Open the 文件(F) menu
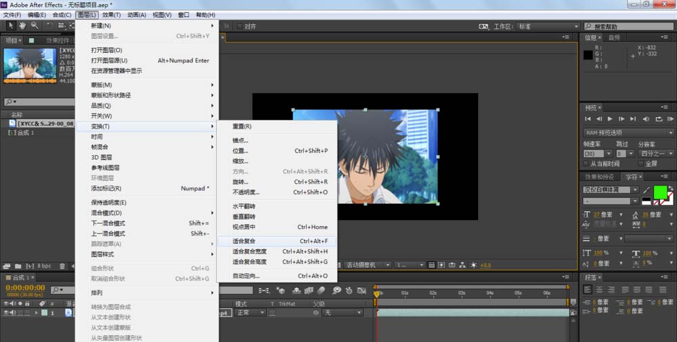 pos(12,15)
